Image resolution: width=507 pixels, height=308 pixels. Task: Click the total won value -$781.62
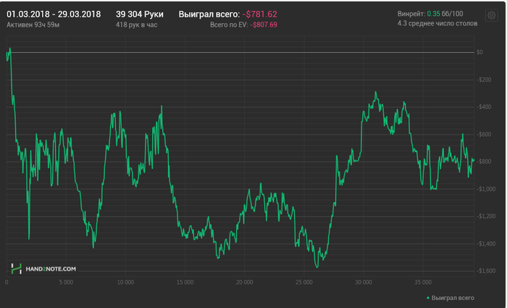tap(259, 14)
